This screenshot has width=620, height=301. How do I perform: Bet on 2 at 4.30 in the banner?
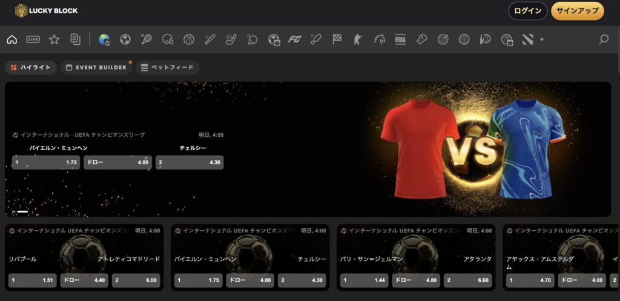pyautogui.click(x=190, y=162)
